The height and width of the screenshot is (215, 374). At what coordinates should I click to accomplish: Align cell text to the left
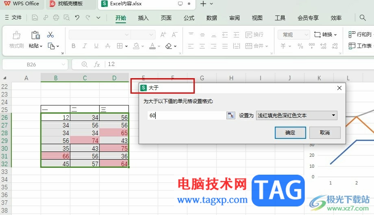click(191, 46)
